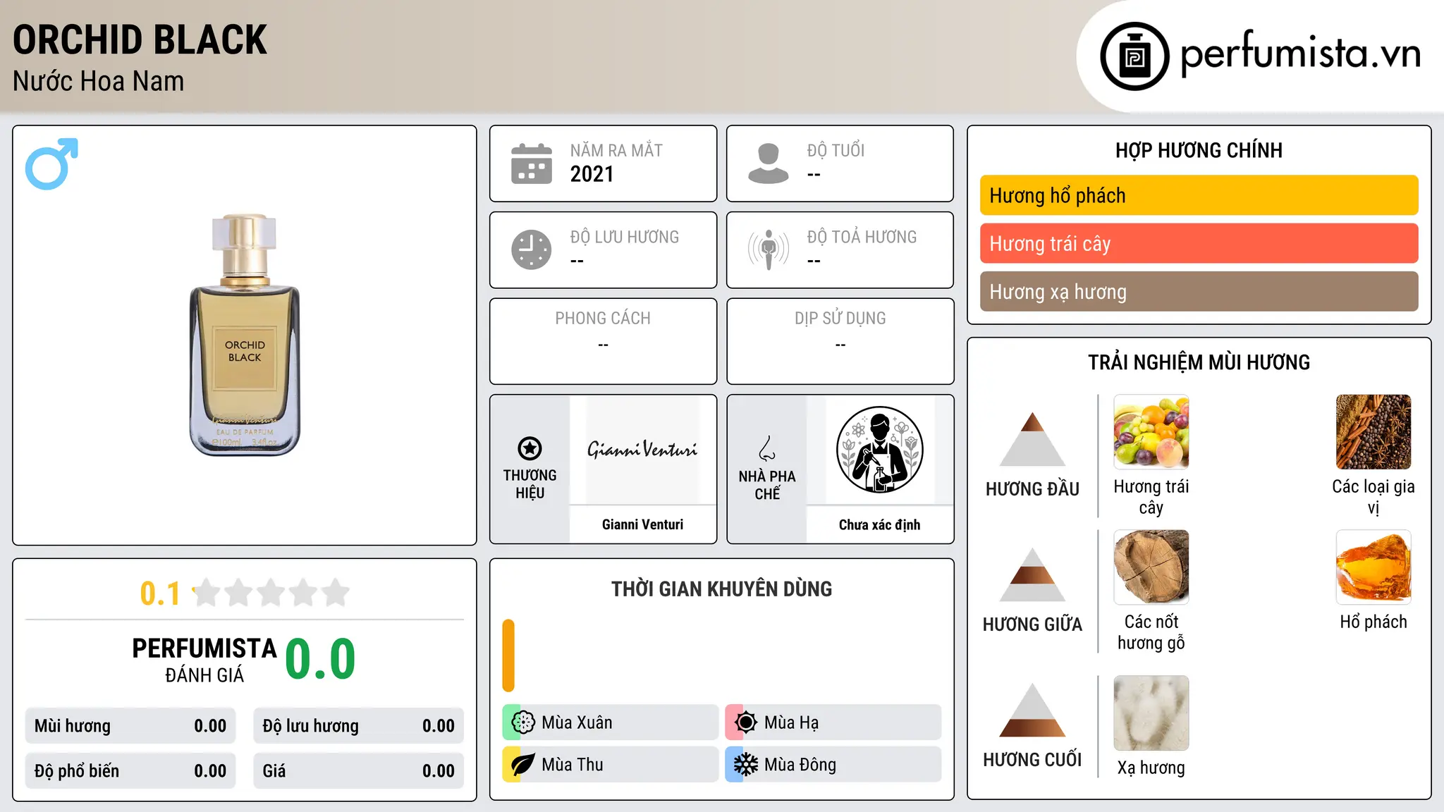1444x812 pixels.
Task: Click the Gianni Venturi signature logo
Action: tap(642, 450)
